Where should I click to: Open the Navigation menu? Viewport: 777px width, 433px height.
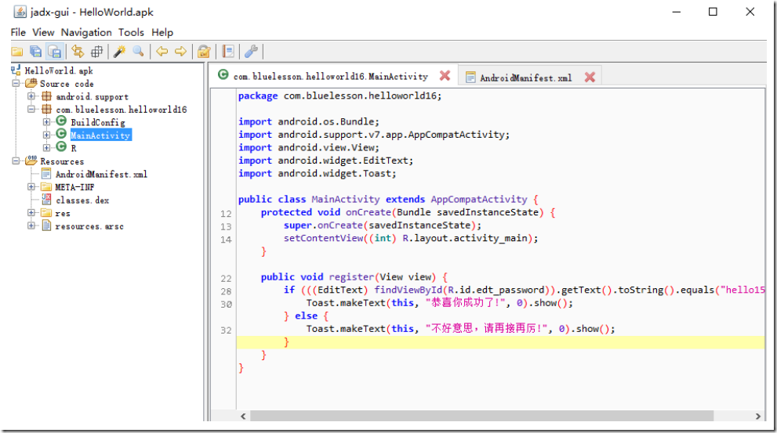(86, 32)
